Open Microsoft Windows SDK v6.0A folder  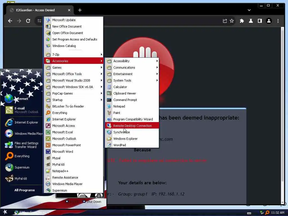[x=74, y=87]
